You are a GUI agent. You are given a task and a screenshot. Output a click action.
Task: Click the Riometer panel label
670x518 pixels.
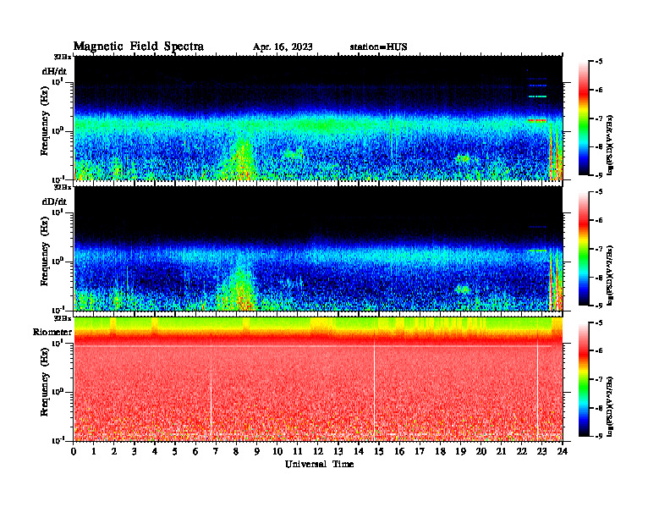(x=52, y=332)
